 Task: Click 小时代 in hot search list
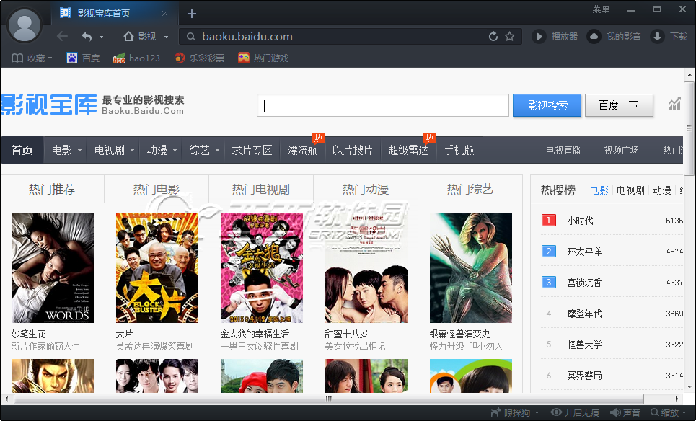[580, 221]
